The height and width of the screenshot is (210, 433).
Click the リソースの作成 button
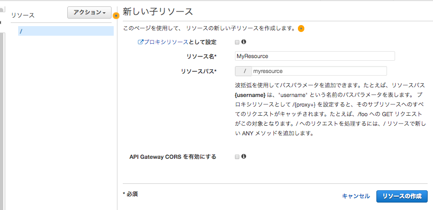(402, 196)
